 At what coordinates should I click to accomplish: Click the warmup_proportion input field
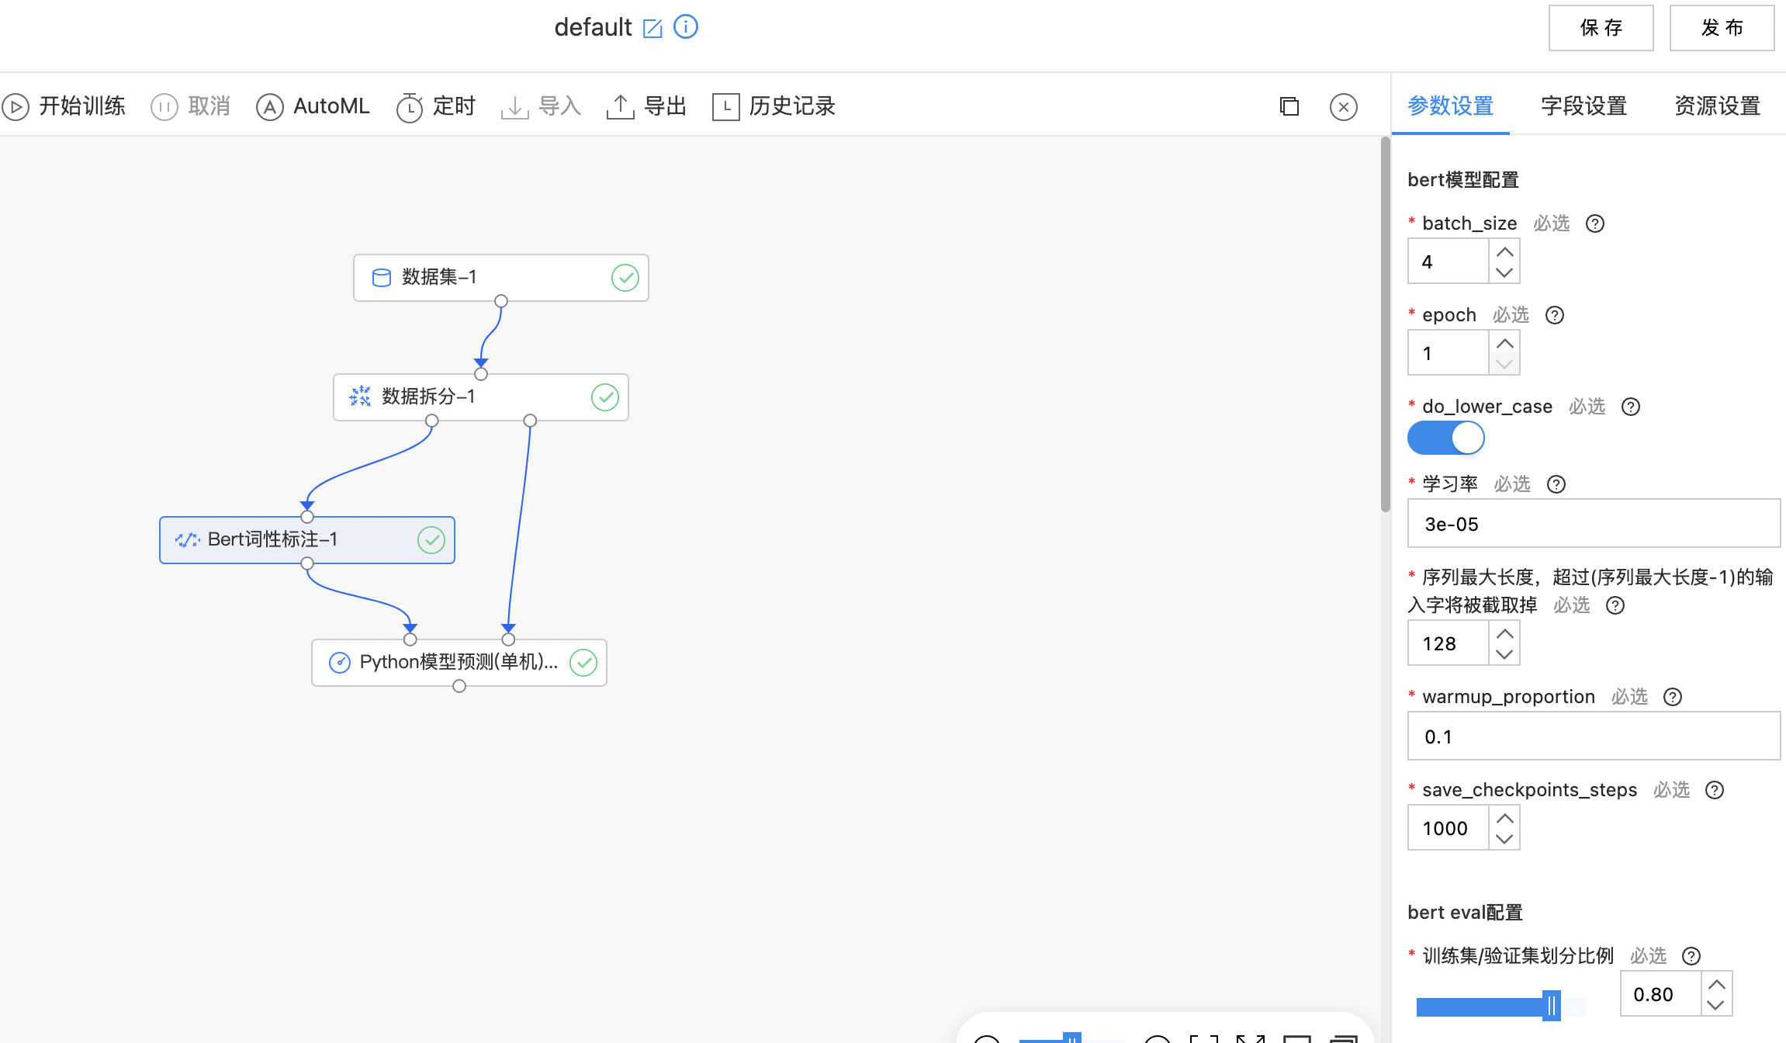(x=1594, y=736)
